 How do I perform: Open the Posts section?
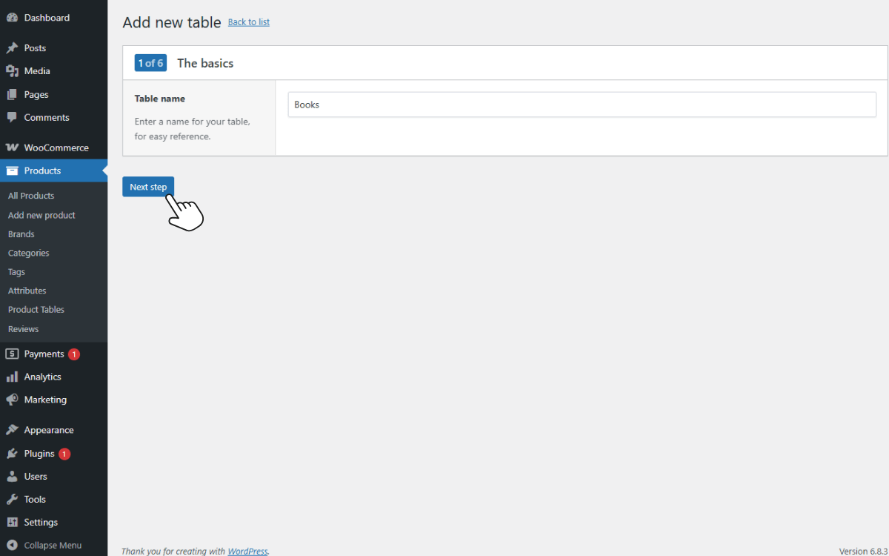click(33, 47)
